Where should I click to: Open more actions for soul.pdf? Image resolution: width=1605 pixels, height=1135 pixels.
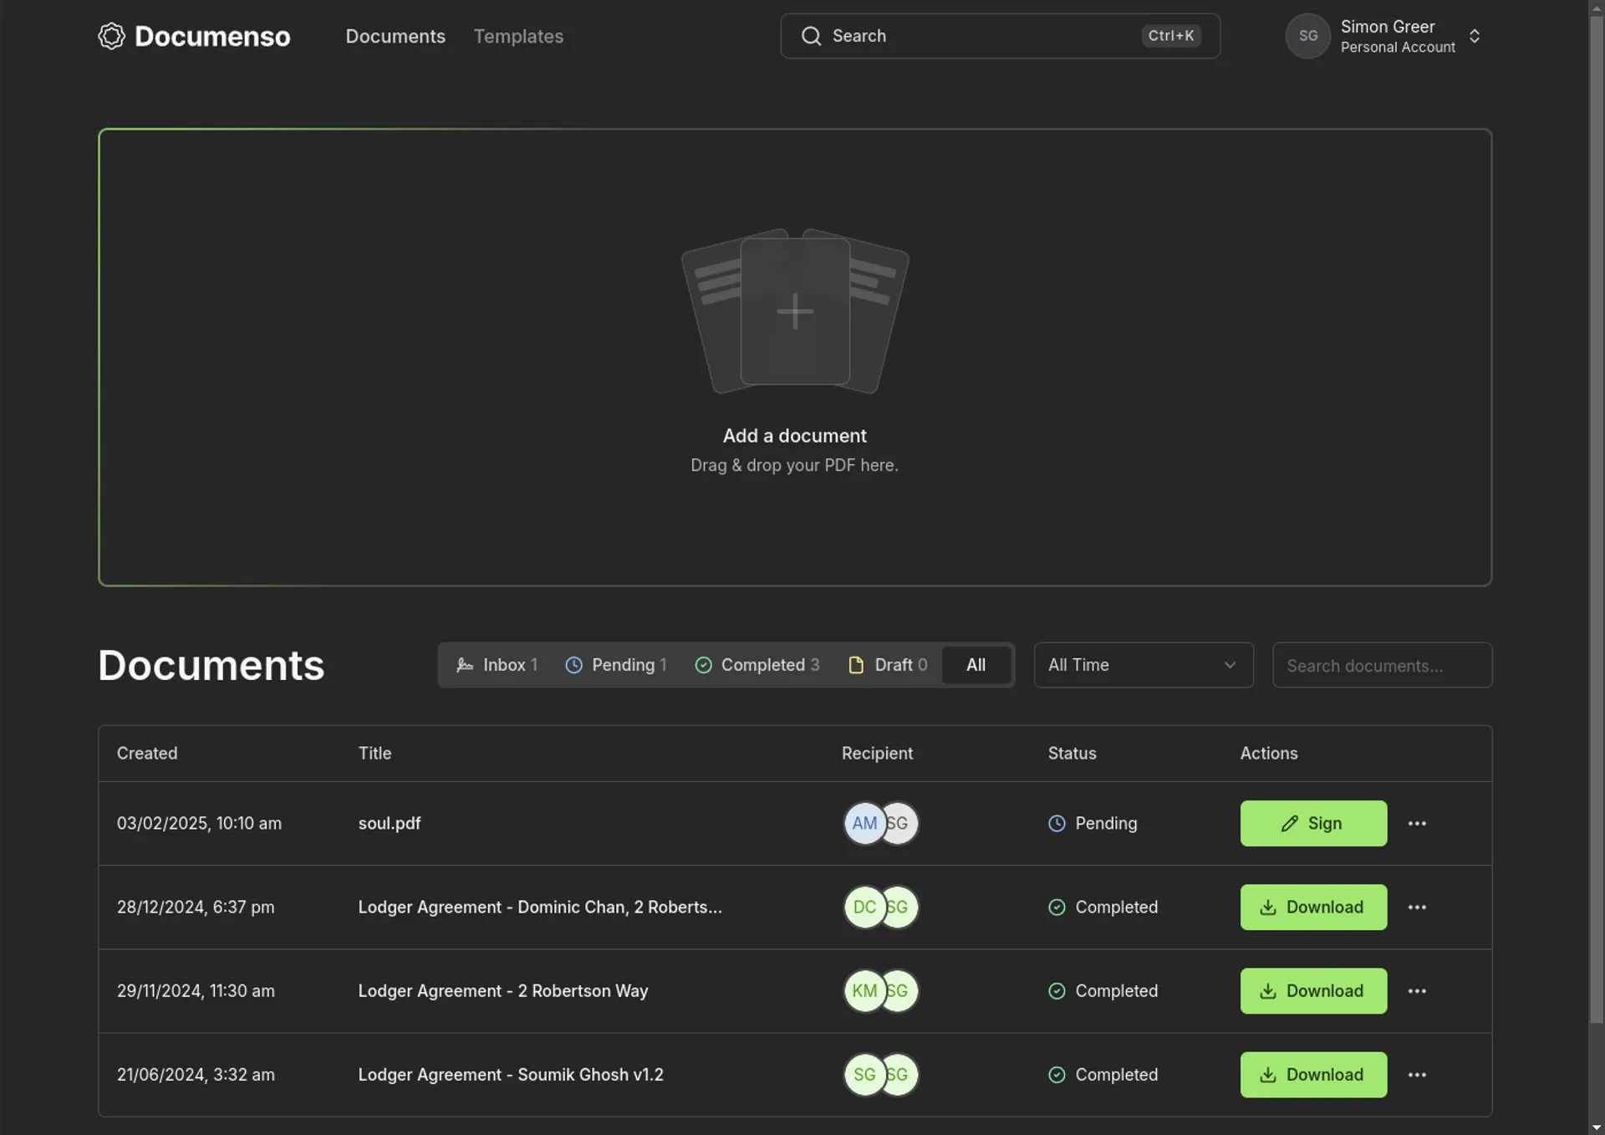(1417, 824)
